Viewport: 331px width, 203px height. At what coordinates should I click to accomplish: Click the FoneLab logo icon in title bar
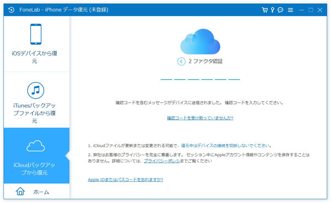click(x=12, y=10)
